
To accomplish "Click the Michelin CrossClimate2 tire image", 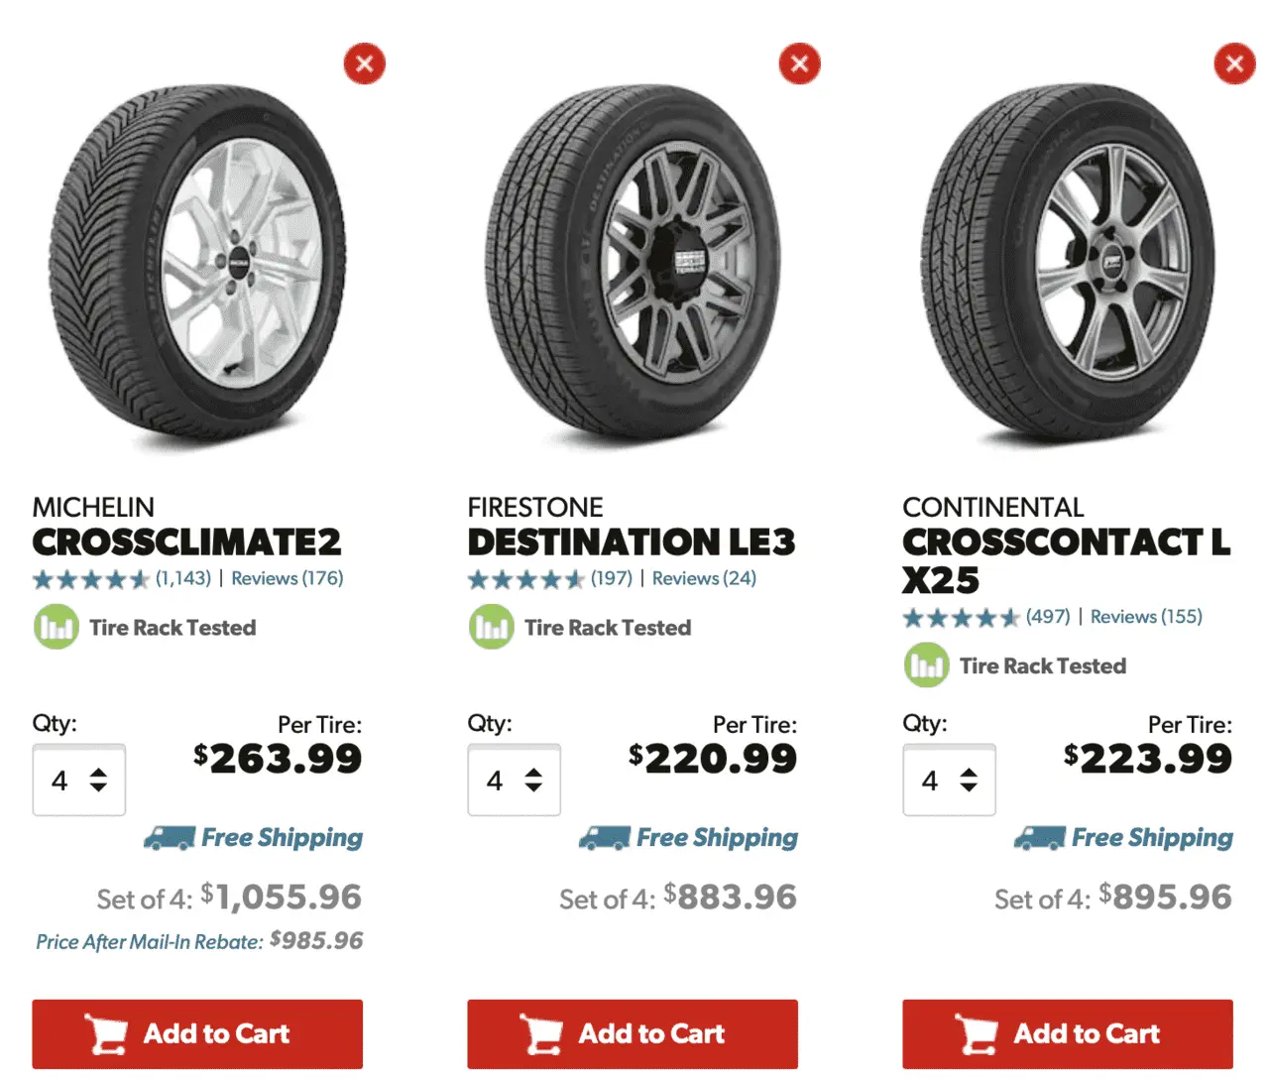I will [197, 263].
